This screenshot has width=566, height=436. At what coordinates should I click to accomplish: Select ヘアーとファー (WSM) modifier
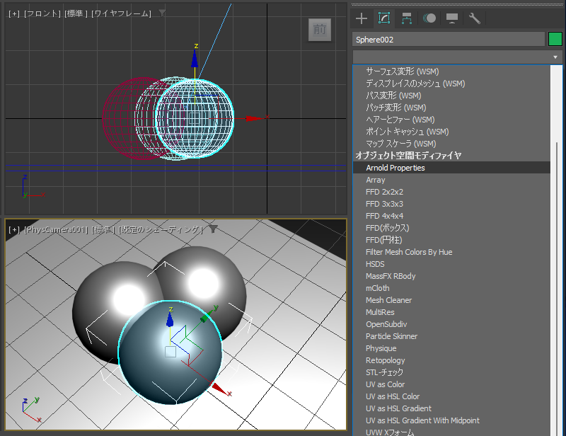pyautogui.click(x=451, y=120)
